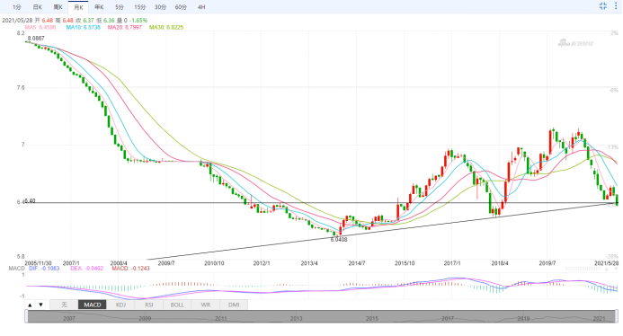
Task: Exit fullscreen with the collapse arrows icon
Action: pyautogui.click(x=602, y=6)
